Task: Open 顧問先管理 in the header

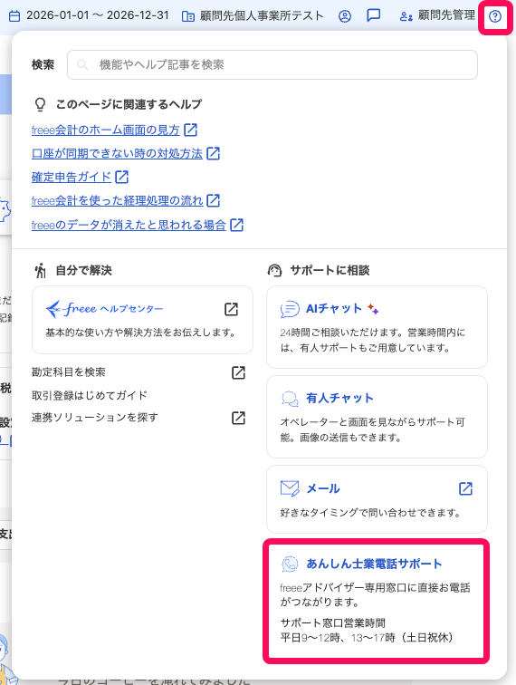Action: 437,16
